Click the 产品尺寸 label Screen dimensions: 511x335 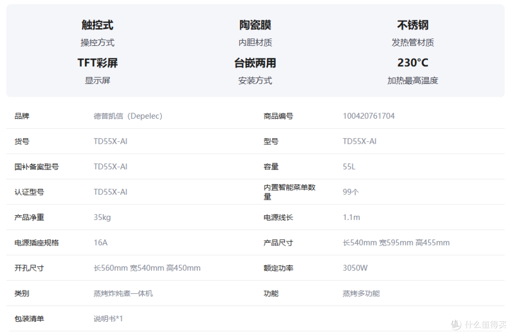click(278, 243)
